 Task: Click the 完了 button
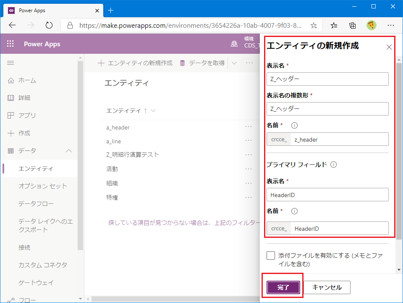pyautogui.click(x=283, y=287)
